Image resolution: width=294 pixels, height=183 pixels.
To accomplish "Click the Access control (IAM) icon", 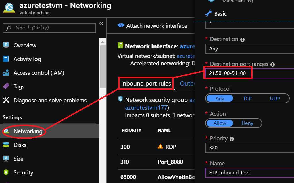I will pyautogui.click(x=6, y=73).
